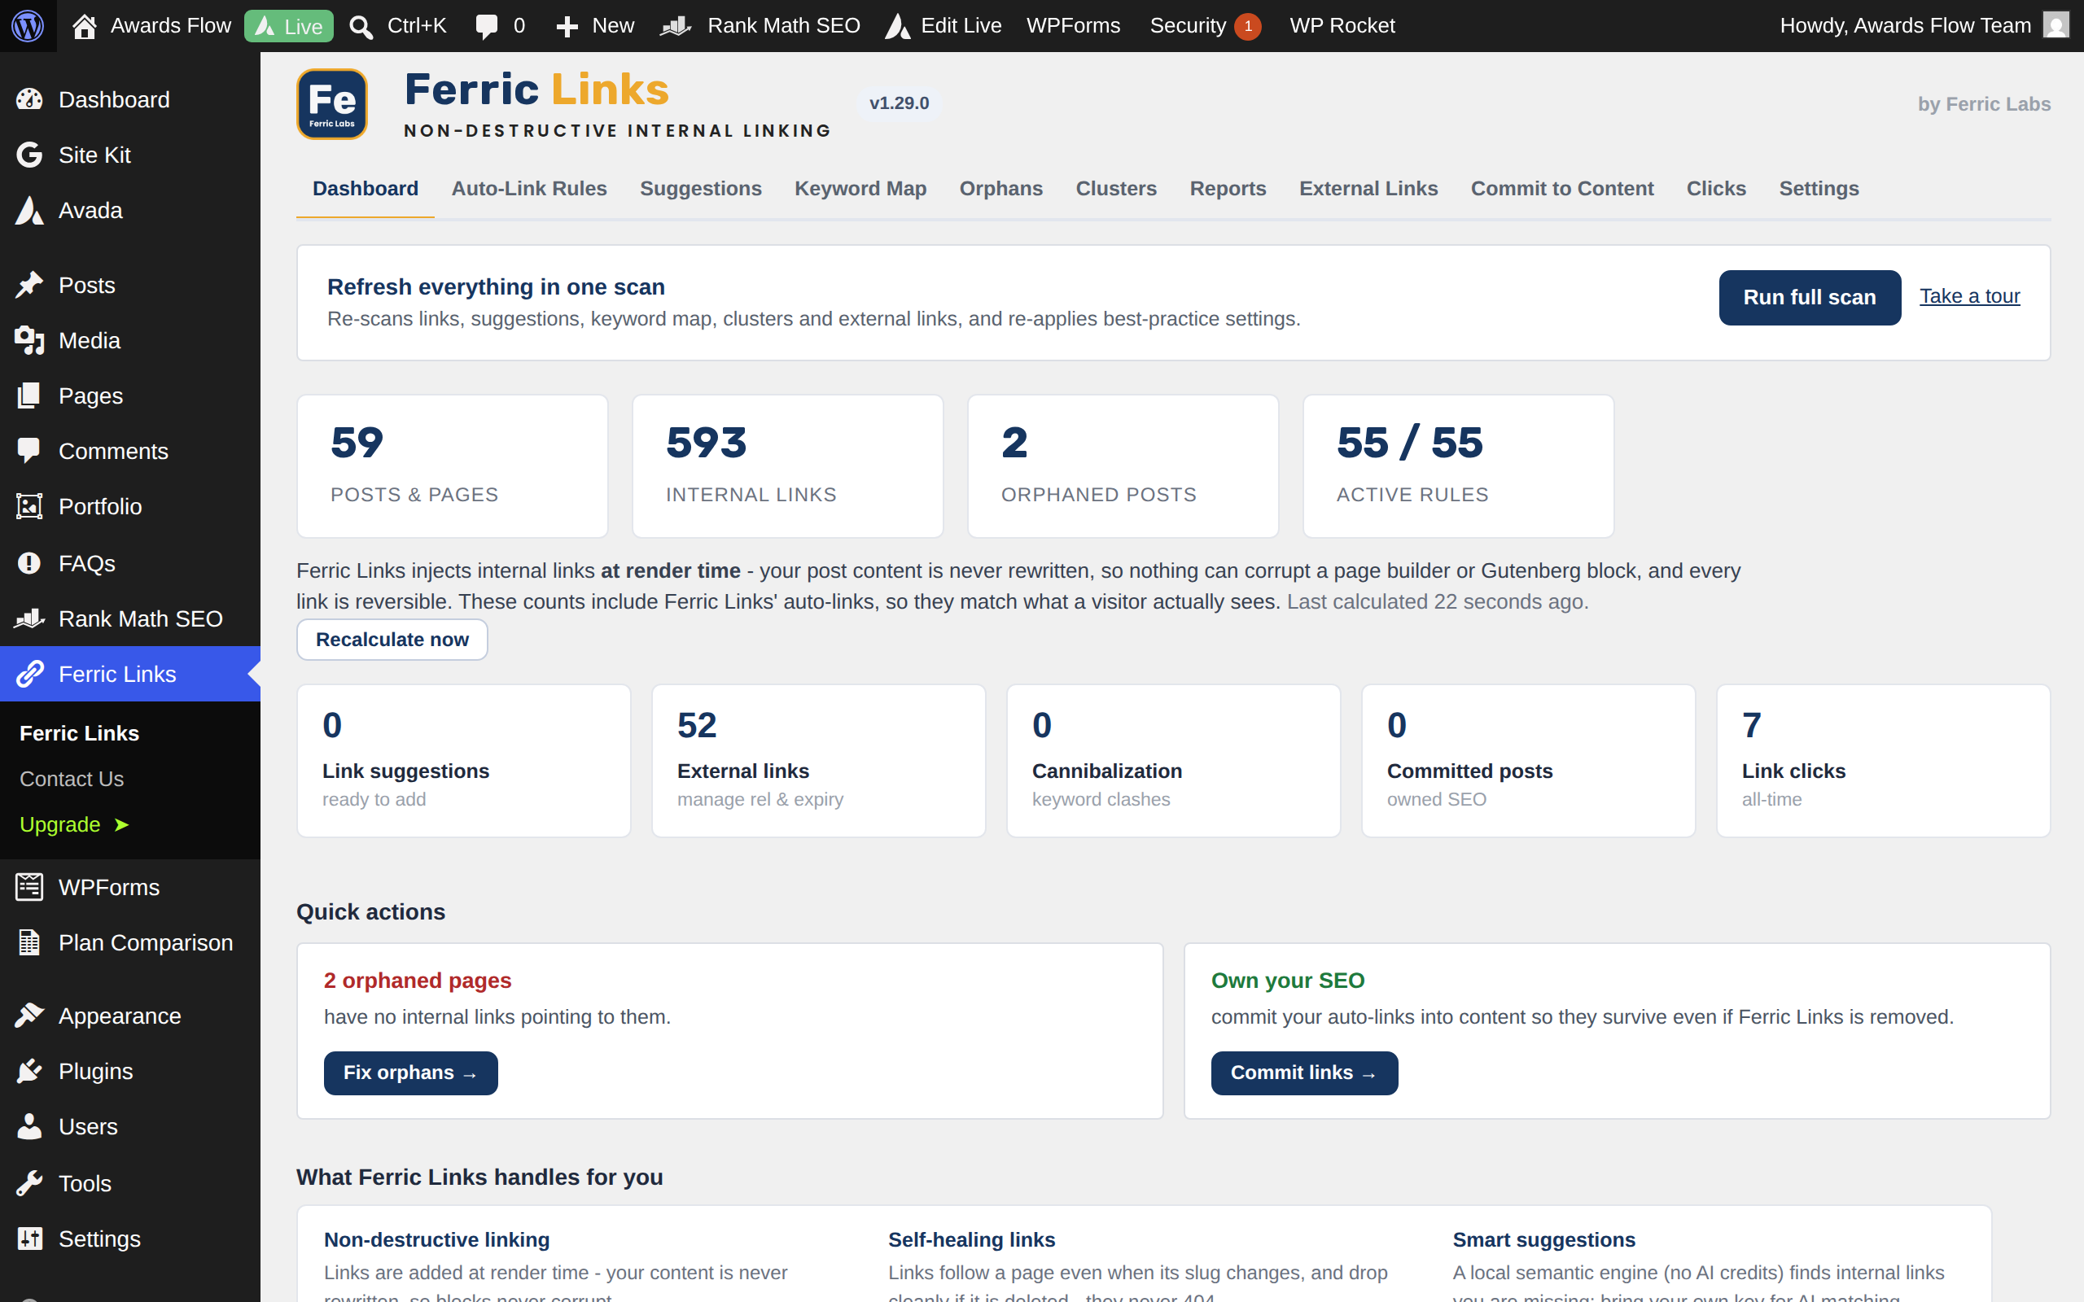Viewport: 2084px width, 1302px height.
Task: Open the WPForms admin bar menu
Action: point(1073,26)
